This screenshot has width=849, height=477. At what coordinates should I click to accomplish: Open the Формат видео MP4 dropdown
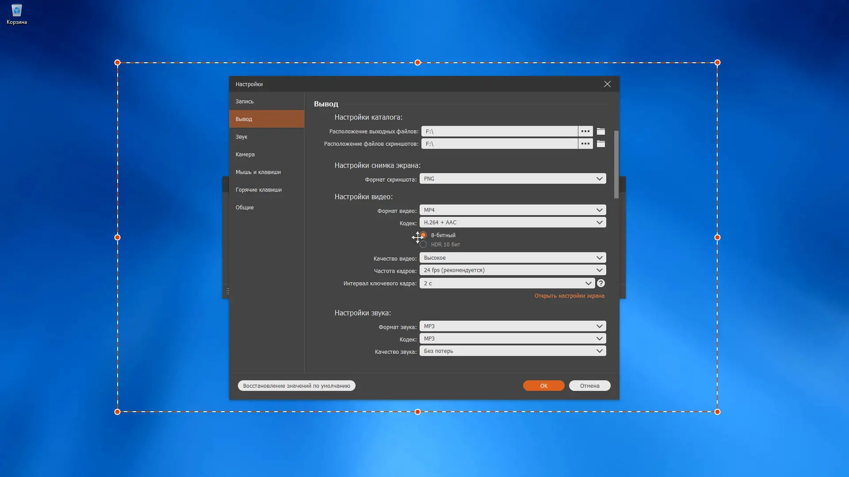512,210
